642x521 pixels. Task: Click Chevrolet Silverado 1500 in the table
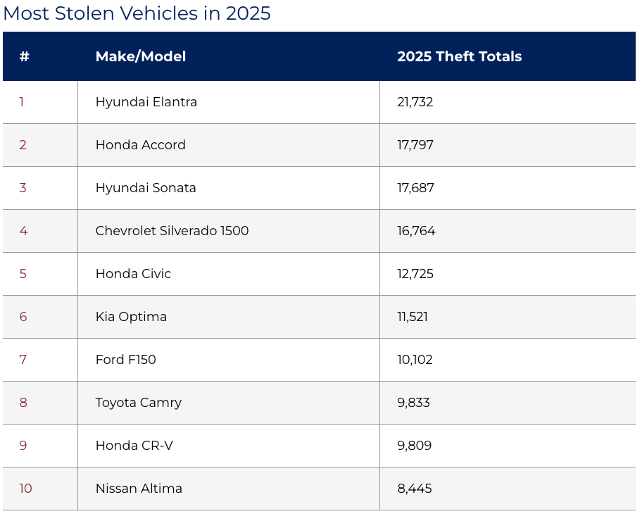172,231
